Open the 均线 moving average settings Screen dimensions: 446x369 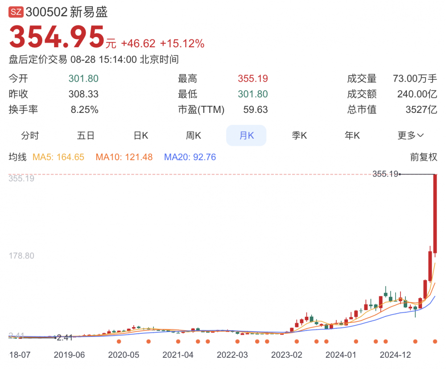(18, 157)
